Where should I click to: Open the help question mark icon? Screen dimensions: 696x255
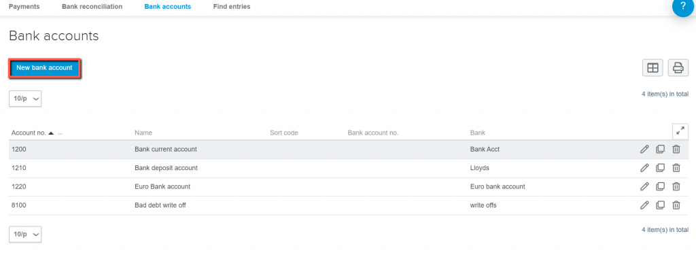682,6
